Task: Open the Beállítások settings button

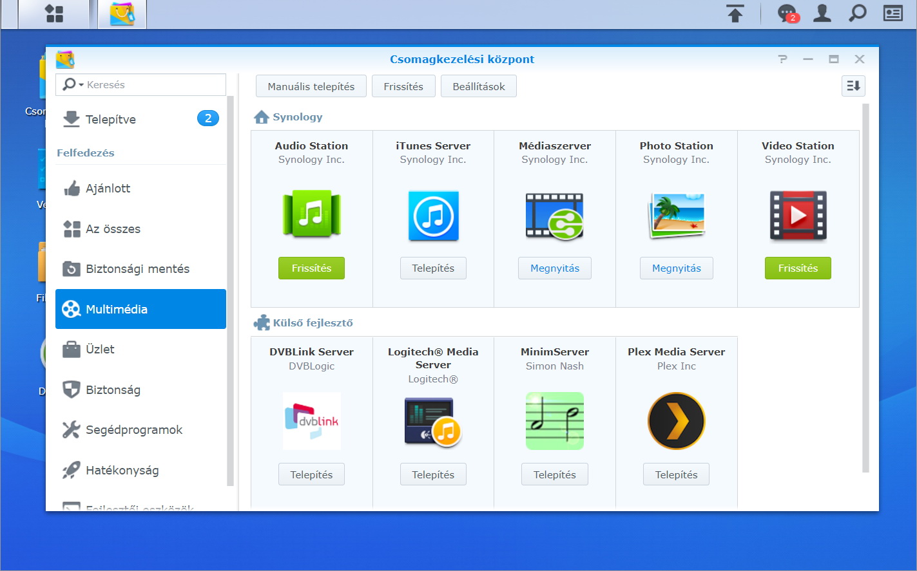Action: [479, 86]
